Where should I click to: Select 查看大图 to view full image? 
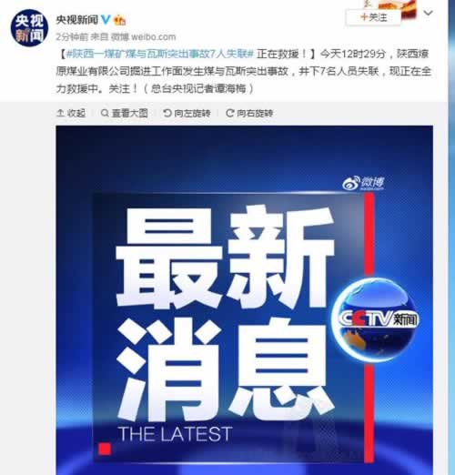[130, 113]
